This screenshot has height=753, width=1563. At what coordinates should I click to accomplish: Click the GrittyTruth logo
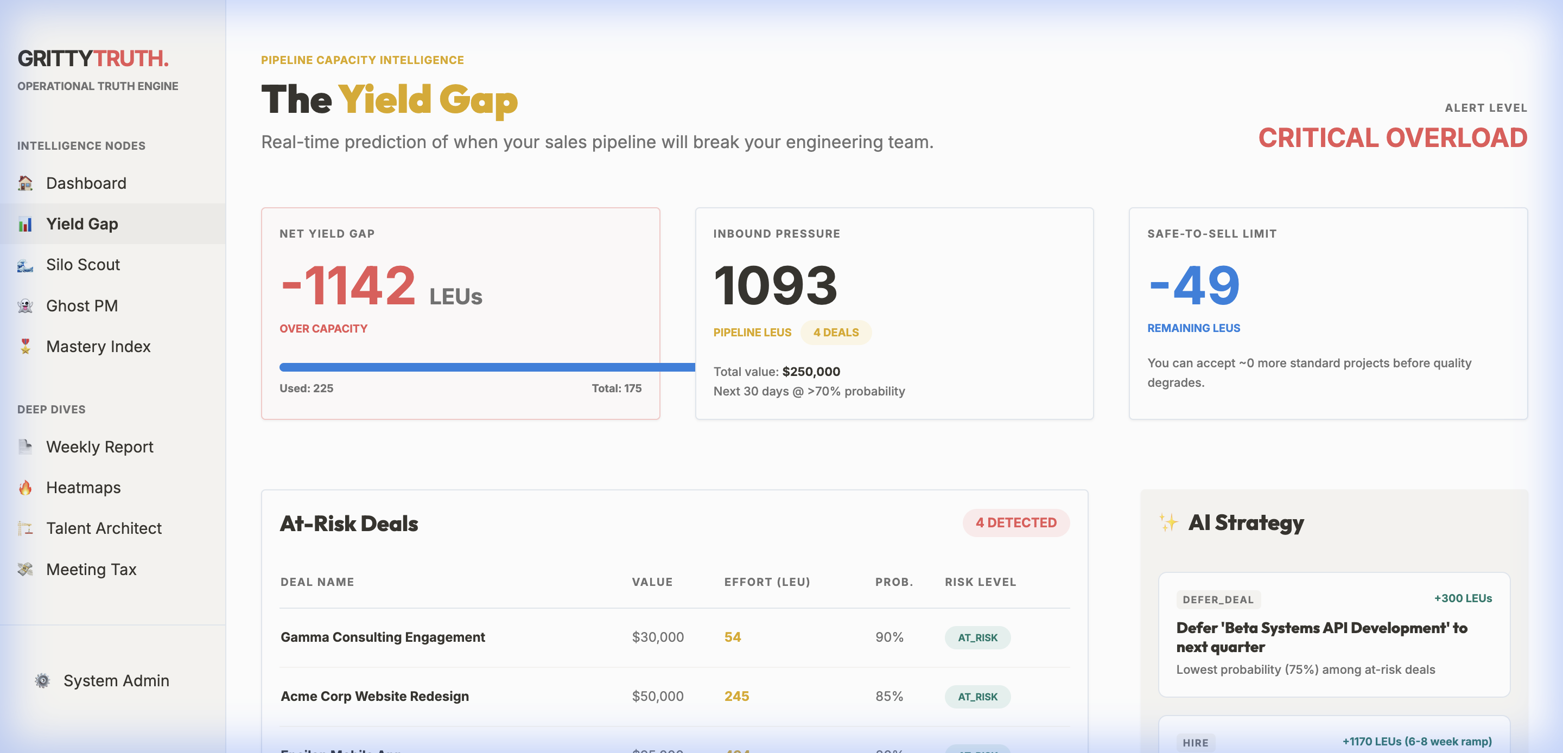93,58
